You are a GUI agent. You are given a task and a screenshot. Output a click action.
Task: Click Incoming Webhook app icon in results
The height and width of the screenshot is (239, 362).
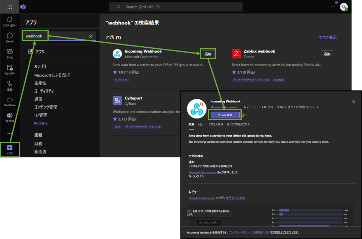point(117,54)
